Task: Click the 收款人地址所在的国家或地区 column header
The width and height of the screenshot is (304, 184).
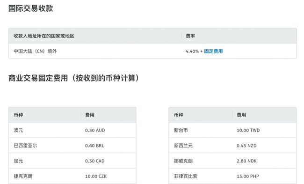Action: pos(44,36)
